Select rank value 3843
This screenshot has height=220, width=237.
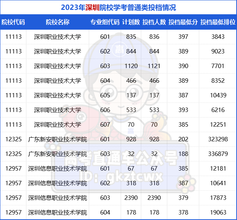point(218,37)
